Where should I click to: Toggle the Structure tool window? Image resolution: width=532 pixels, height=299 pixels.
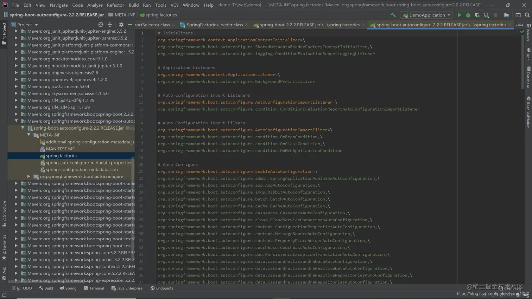point(4,213)
